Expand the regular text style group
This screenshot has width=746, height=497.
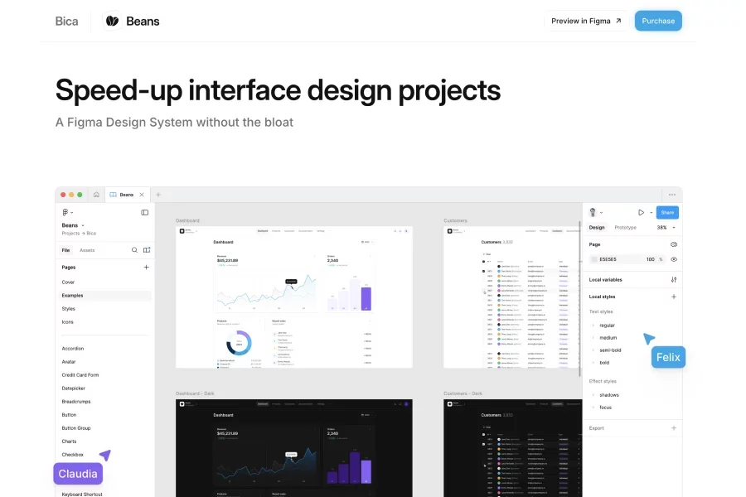(593, 326)
